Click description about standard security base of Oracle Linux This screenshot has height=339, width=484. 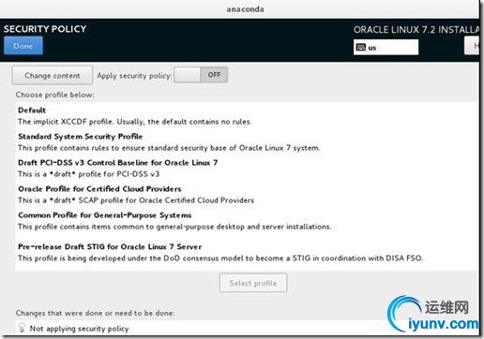tap(169, 148)
